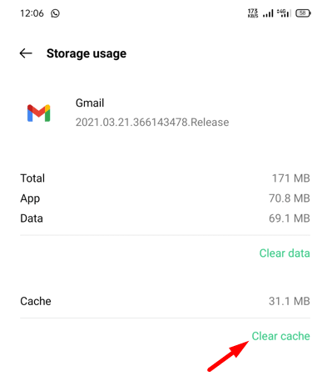This screenshot has width=322, height=391.
Task: Tap the battery indicator icon
Action: [303, 13]
